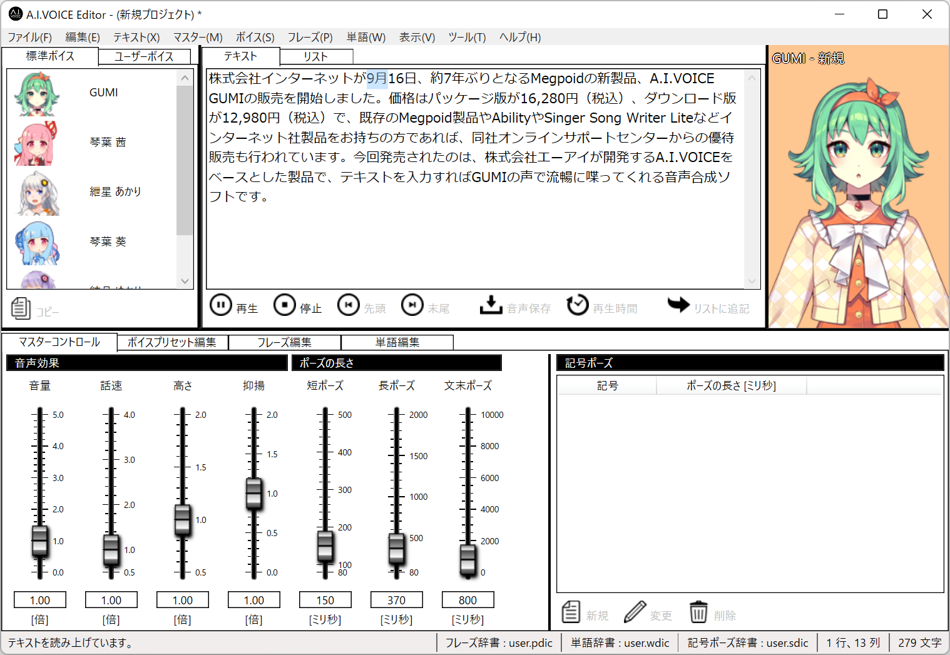950x655 pixels.
Task: Open the ツール(T) menu
Action: 467,37
